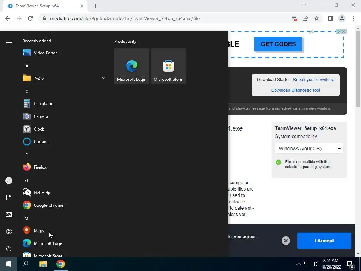Go back in Chrome
The image size is (361, 271).
click(8, 18)
